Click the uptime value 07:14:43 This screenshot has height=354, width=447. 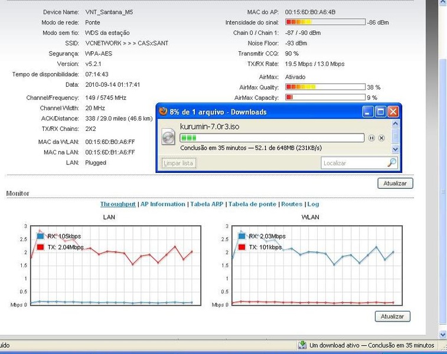tap(97, 74)
